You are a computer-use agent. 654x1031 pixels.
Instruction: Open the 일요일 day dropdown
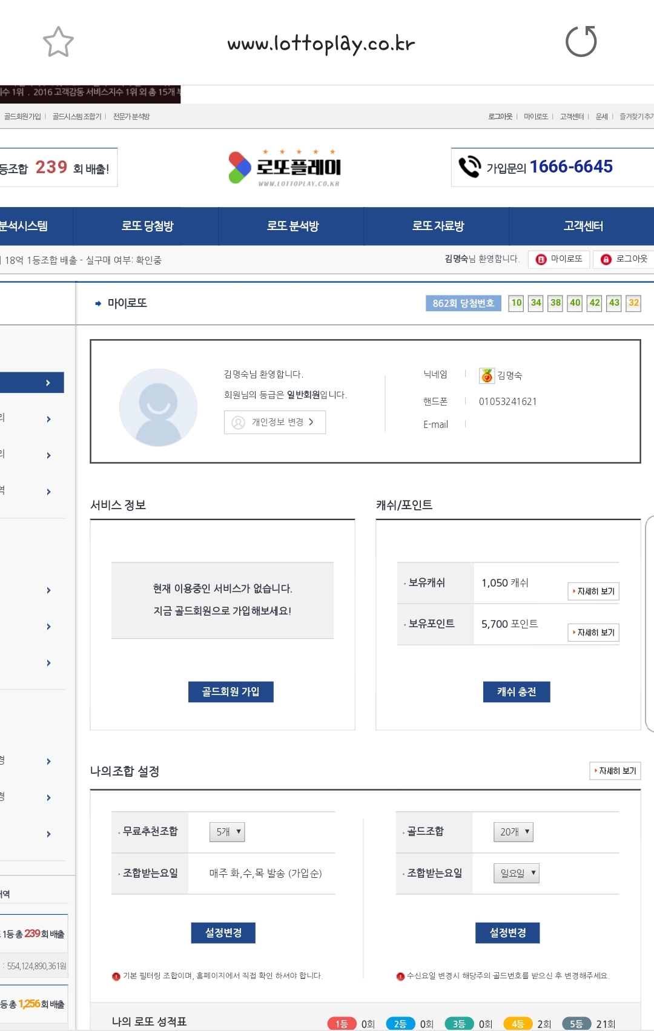coord(516,873)
